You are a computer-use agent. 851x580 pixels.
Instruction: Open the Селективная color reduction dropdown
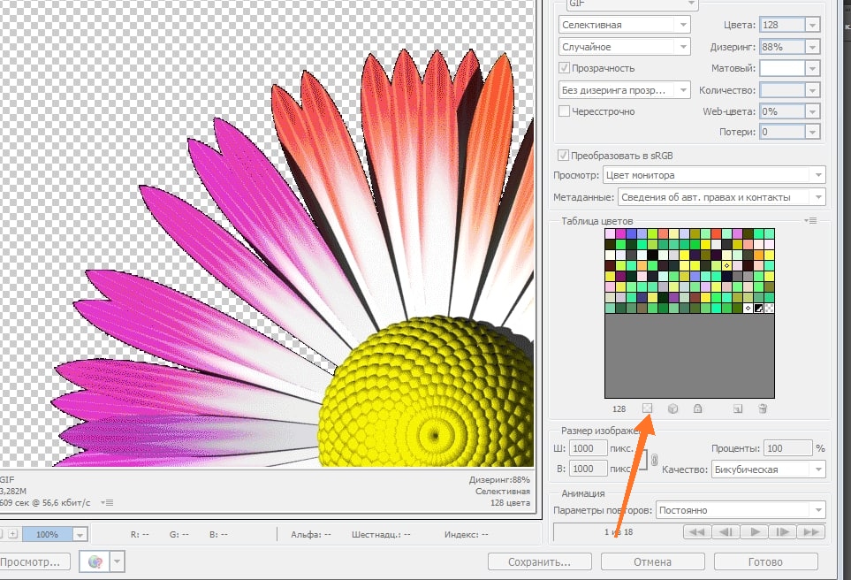click(x=625, y=26)
